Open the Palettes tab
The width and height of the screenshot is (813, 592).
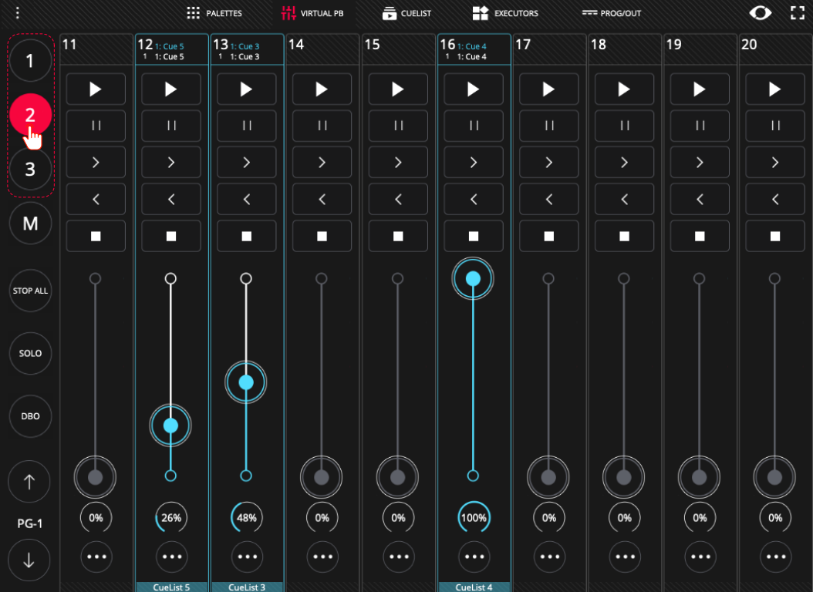pos(214,13)
